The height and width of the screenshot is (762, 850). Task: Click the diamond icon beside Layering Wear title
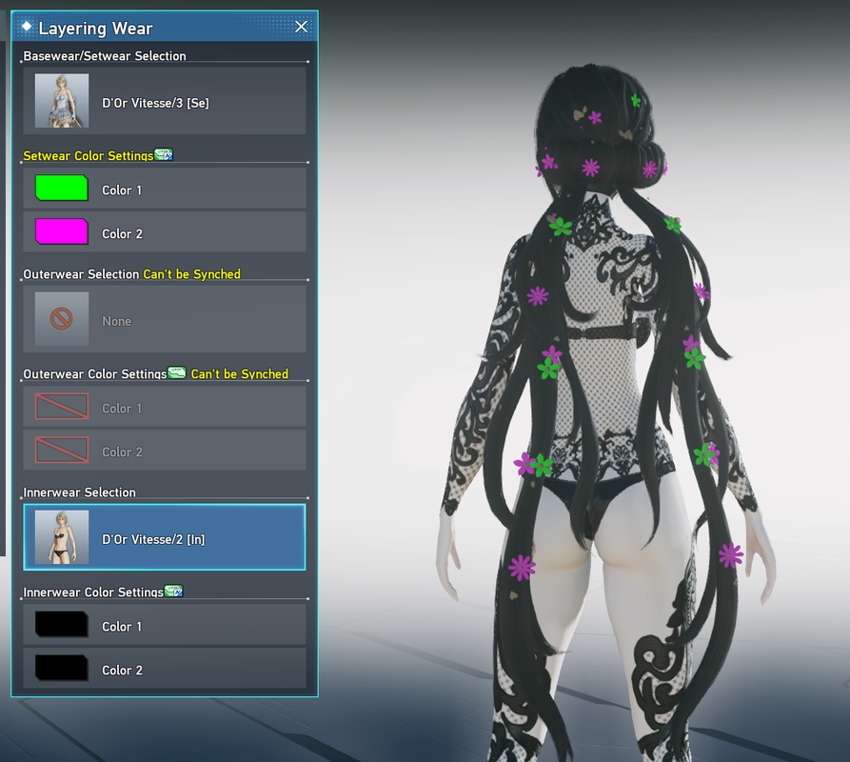pyautogui.click(x=27, y=26)
